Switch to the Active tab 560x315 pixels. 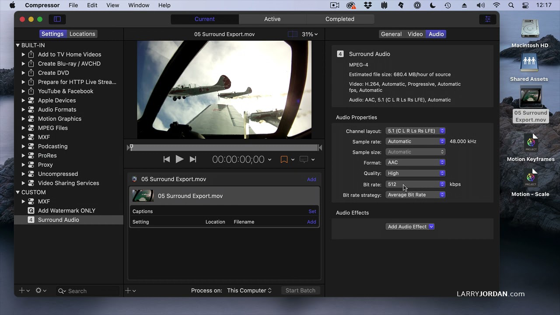click(272, 19)
